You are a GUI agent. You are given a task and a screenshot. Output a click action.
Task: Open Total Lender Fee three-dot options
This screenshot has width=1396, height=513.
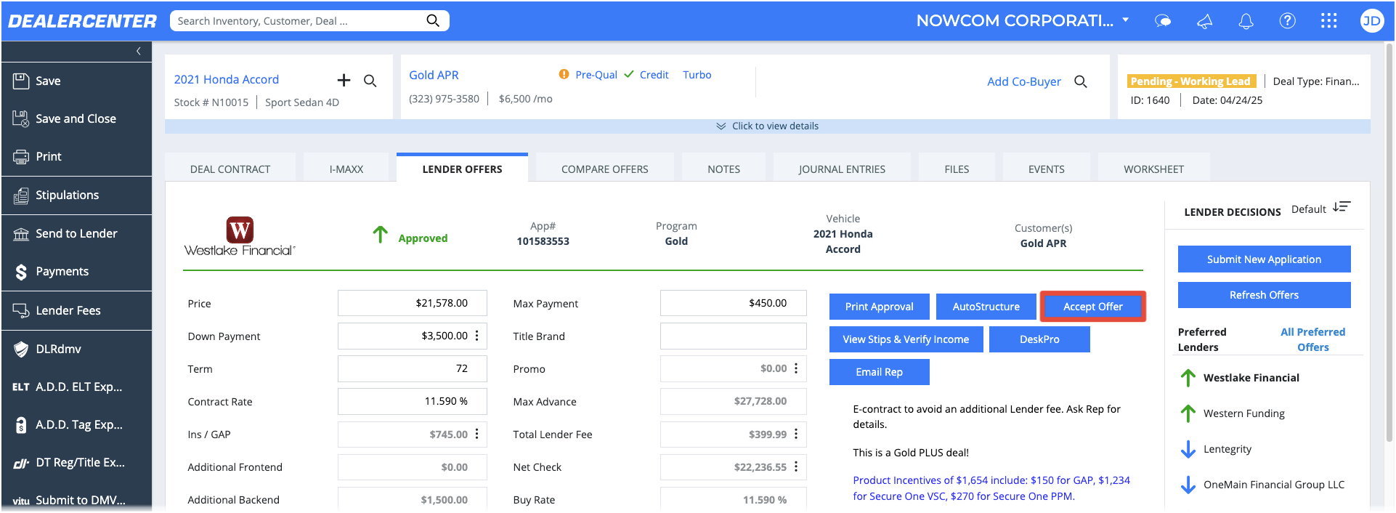click(x=796, y=434)
